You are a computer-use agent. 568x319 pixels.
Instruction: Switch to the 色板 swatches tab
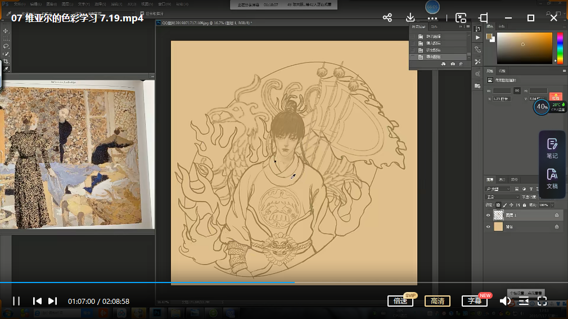point(502,26)
